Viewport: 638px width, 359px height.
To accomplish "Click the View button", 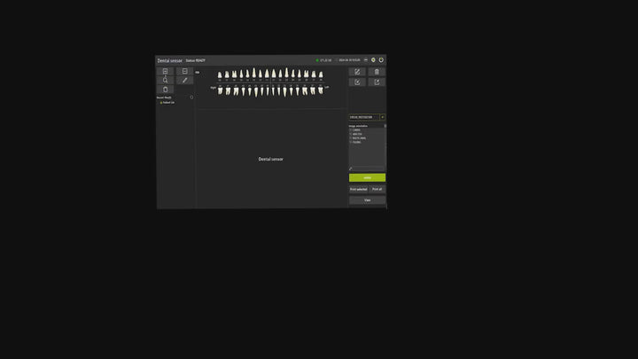I will [367, 199].
